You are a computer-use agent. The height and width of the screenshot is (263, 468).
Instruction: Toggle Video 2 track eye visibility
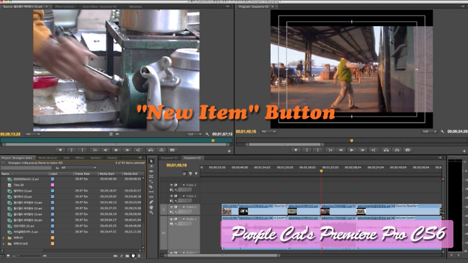click(x=172, y=196)
